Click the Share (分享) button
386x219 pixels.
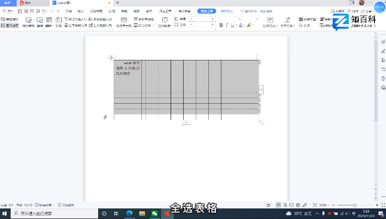tap(366, 11)
